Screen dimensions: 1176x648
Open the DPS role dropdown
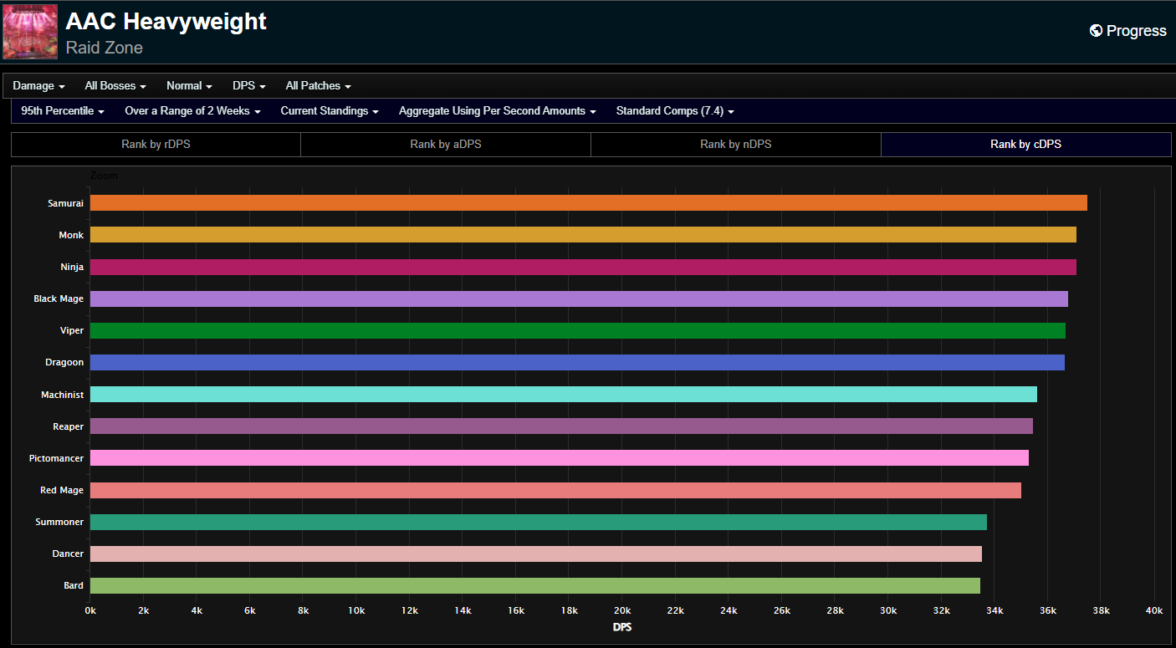pyautogui.click(x=249, y=85)
